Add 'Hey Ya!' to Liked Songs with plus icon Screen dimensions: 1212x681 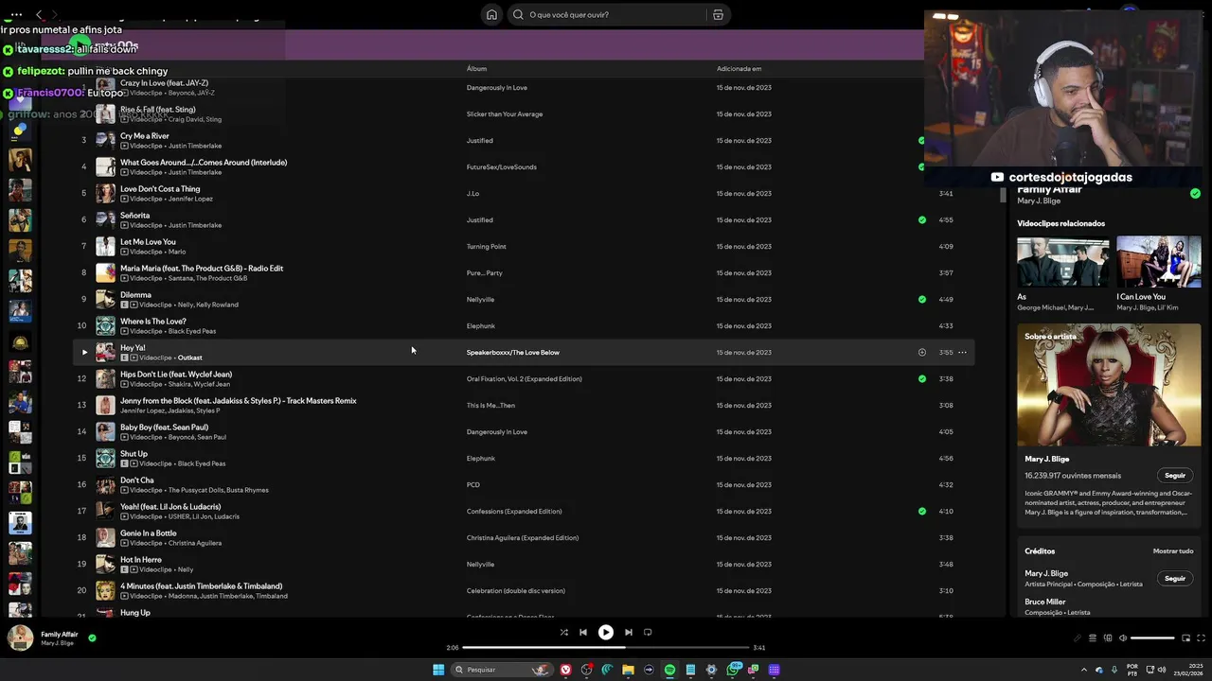(921, 352)
